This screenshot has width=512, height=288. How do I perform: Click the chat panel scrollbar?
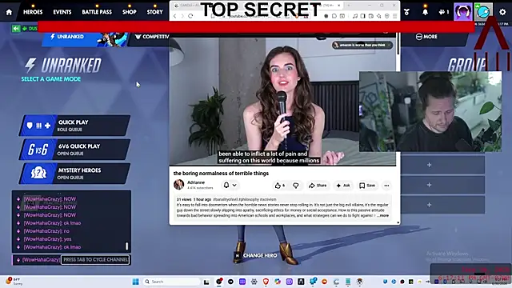tap(126, 246)
